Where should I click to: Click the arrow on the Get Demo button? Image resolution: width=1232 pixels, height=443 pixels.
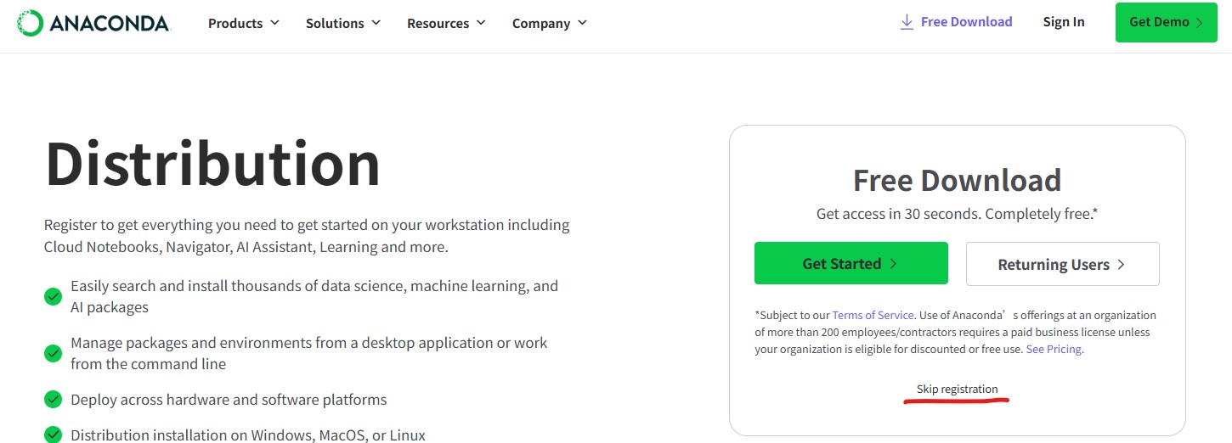pyautogui.click(x=1199, y=23)
